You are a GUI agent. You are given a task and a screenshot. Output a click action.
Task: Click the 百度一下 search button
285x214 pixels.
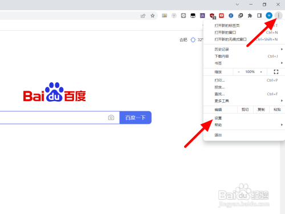(136, 118)
